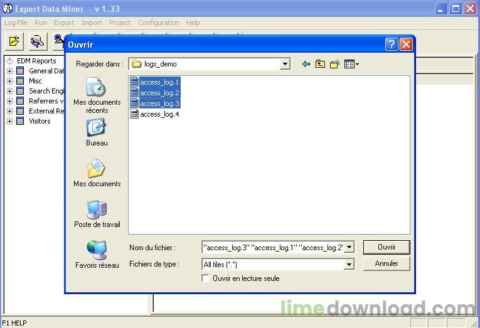Open the Export menu
This screenshot has width=480, height=328.
[64, 23]
